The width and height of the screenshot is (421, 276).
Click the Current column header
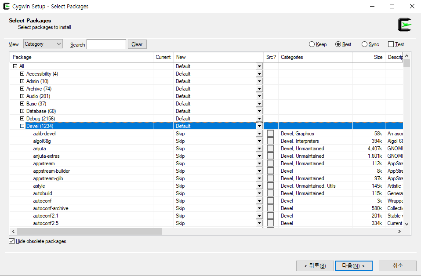coord(163,57)
